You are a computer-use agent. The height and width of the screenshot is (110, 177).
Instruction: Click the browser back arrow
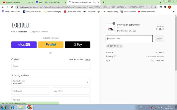click(3, 7)
